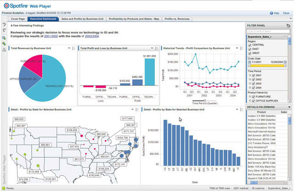Click the Filter Panel scrollbar down arrow
294x191 pixels.
point(289,101)
